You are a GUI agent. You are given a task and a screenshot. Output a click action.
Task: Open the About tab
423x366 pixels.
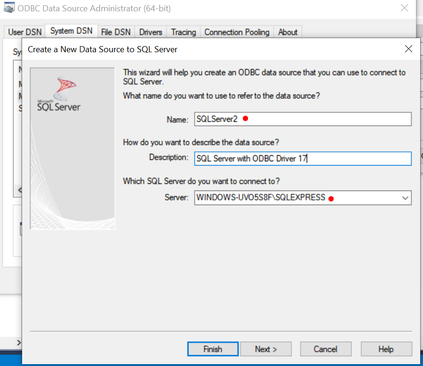288,32
